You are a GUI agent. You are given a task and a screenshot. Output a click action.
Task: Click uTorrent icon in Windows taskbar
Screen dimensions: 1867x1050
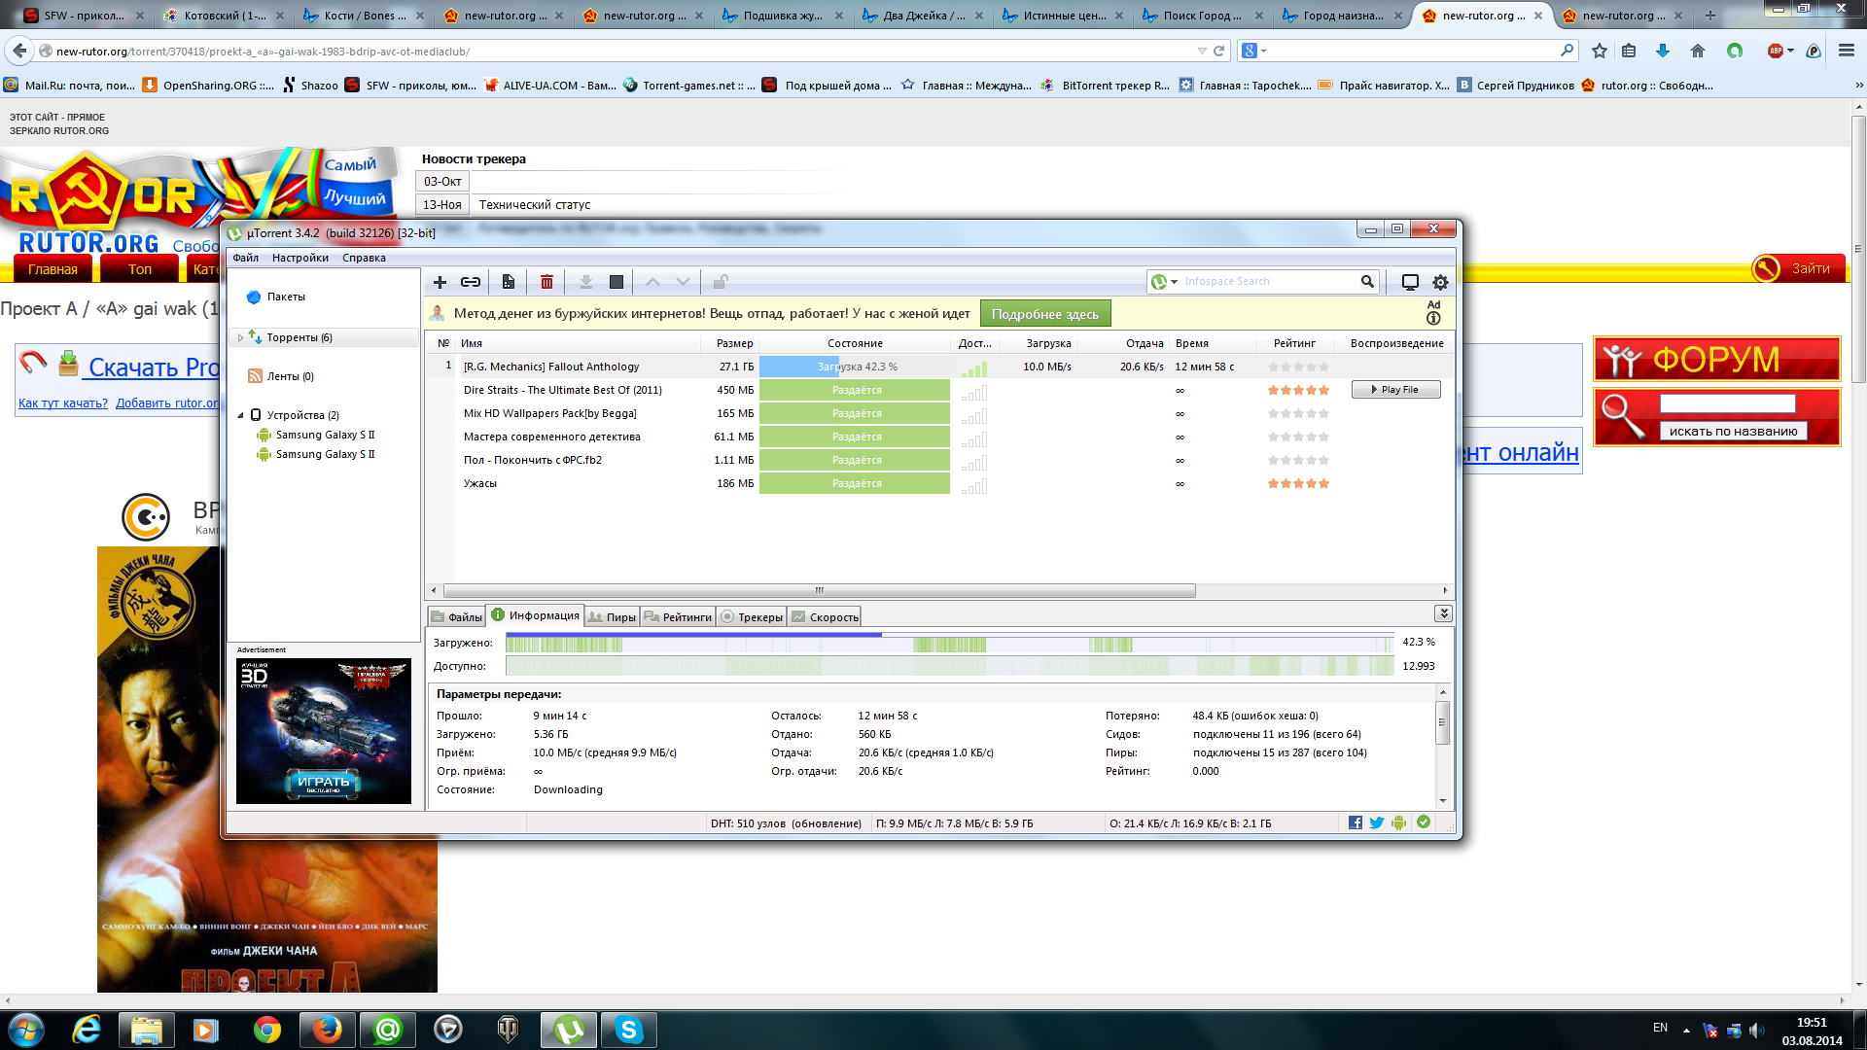pos(569,1030)
